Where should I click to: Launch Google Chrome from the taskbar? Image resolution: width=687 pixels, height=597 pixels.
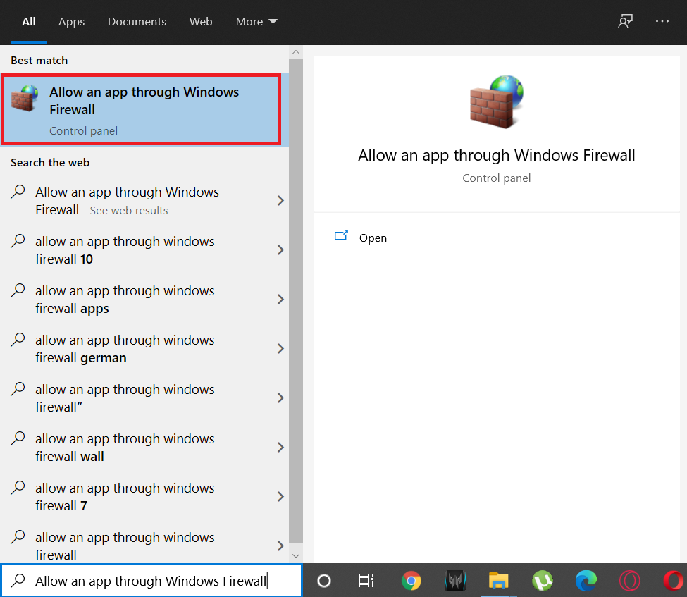[411, 581]
